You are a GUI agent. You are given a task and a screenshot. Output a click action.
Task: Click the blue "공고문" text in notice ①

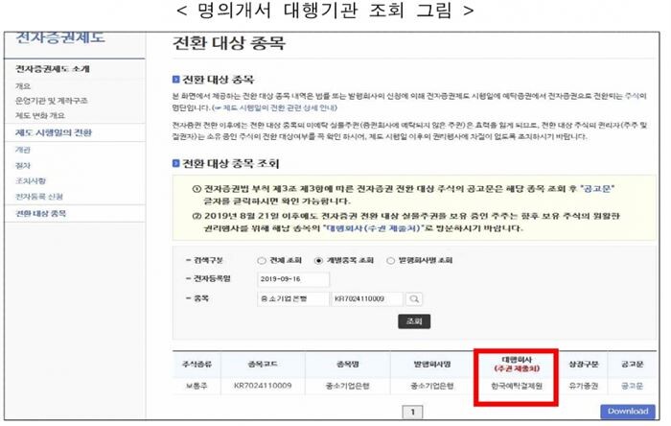coord(597,188)
